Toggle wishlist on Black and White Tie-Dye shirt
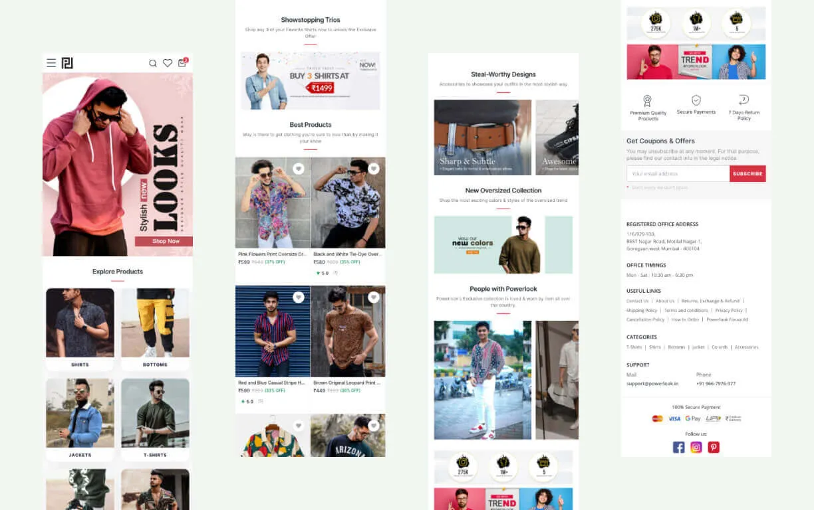This screenshot has width=814, height=510. (374, 169)
